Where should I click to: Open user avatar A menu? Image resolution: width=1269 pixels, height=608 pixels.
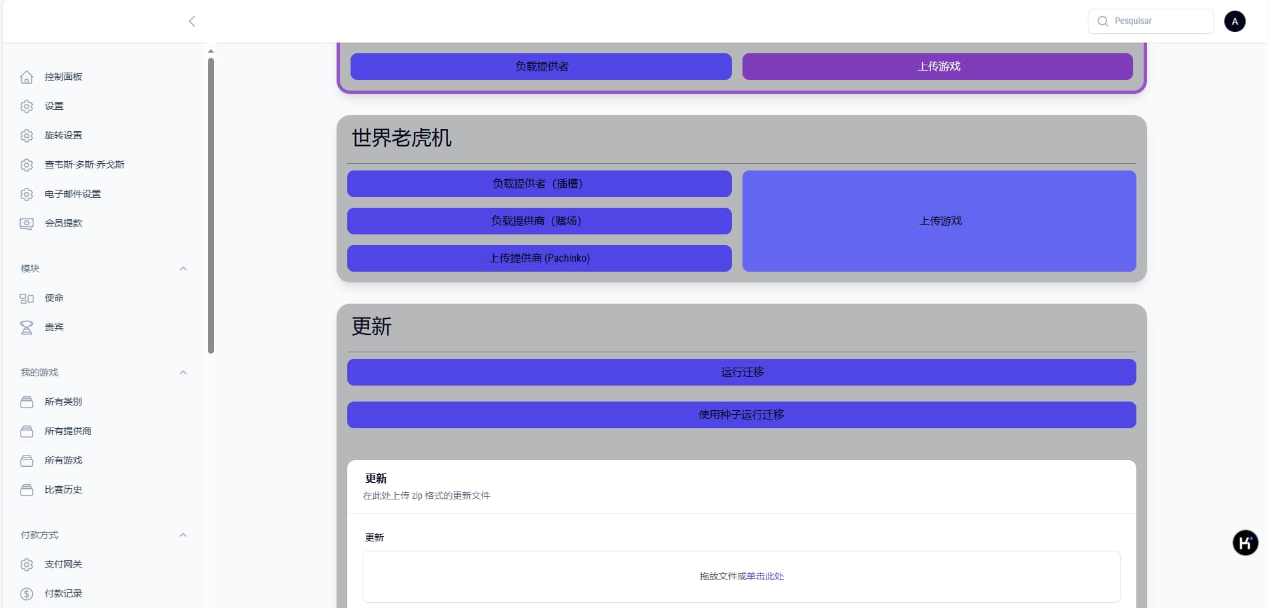point(1234,21)
